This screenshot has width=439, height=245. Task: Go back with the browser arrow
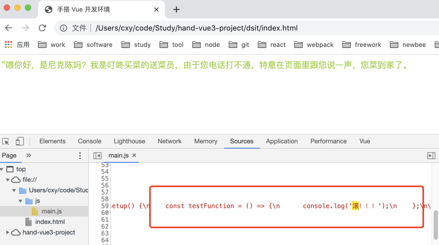[x=9, y=28]
